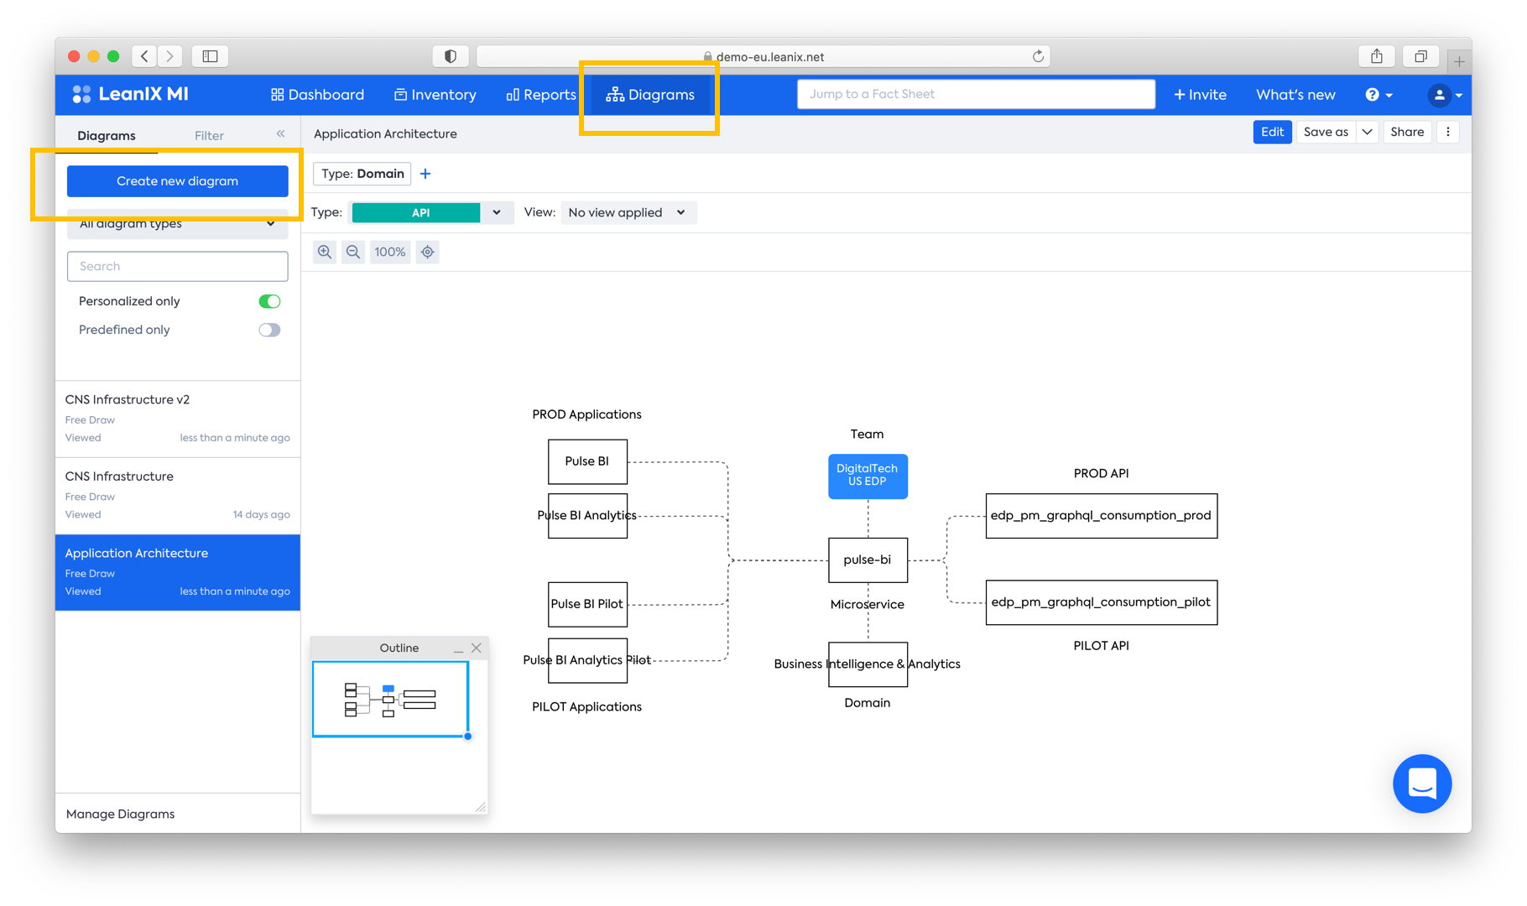Close the Outline panel
The width and height of the screenshot is (1527, 906).
pyautogui.click(x=477, y=648)
